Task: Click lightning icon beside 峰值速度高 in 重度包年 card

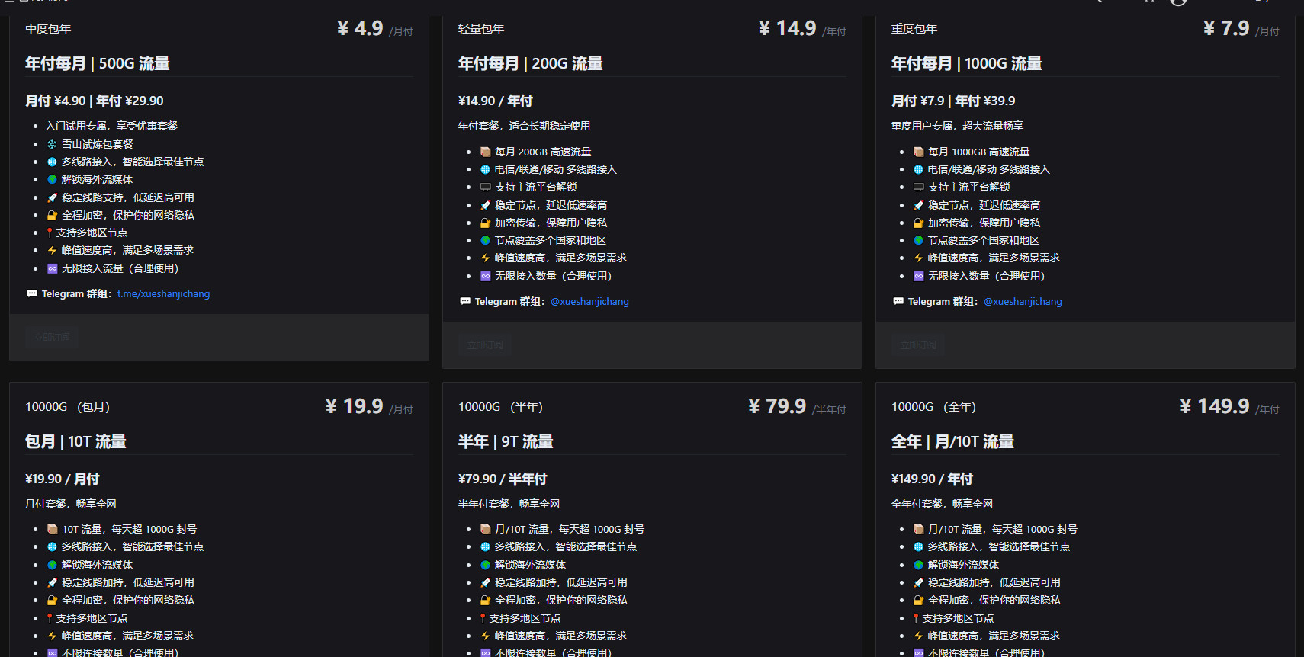Action: (918, 258)
